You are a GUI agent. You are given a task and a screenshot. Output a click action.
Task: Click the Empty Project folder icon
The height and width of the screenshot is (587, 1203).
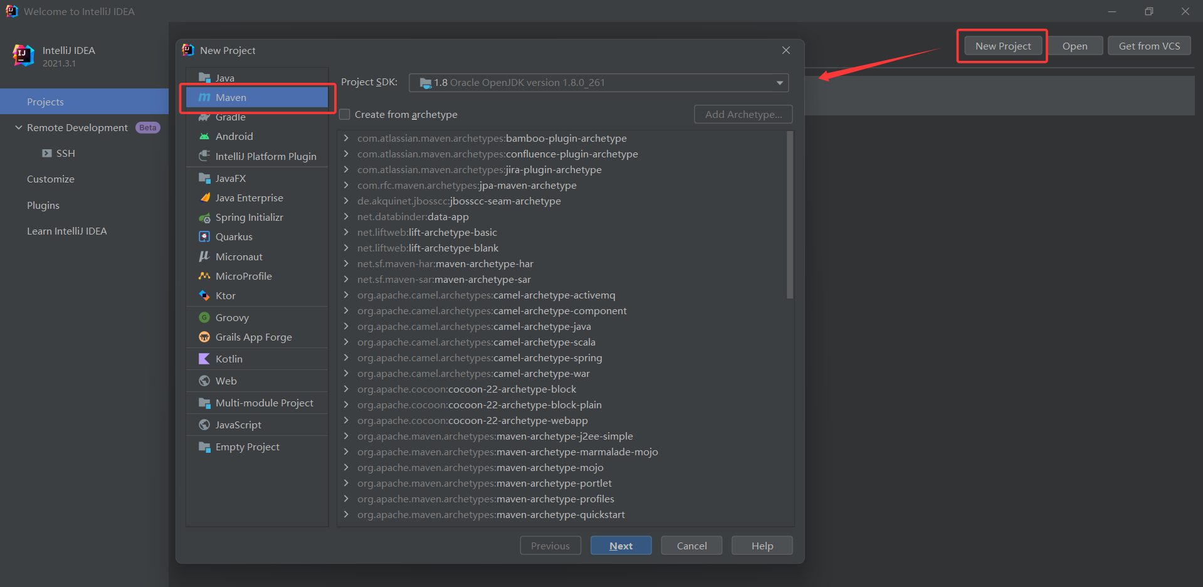click(204, 447)
